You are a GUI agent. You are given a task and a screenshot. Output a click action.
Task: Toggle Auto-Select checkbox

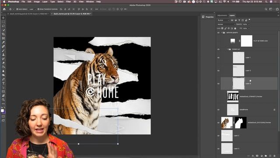click(x=17, y=9)
